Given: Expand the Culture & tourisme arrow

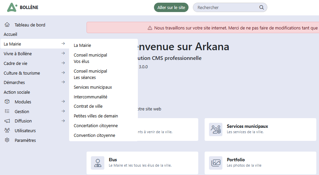Looking at the screenshot, I should coord(63,73).
